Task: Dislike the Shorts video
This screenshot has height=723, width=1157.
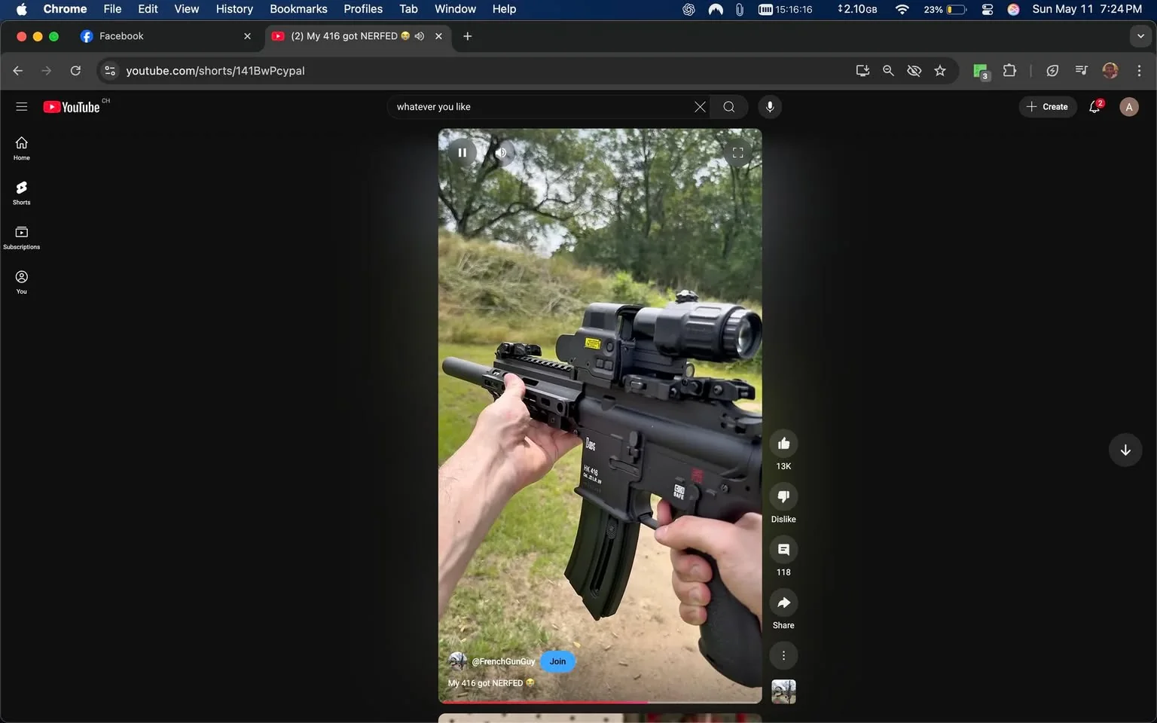Action: (x=783, y=496)
